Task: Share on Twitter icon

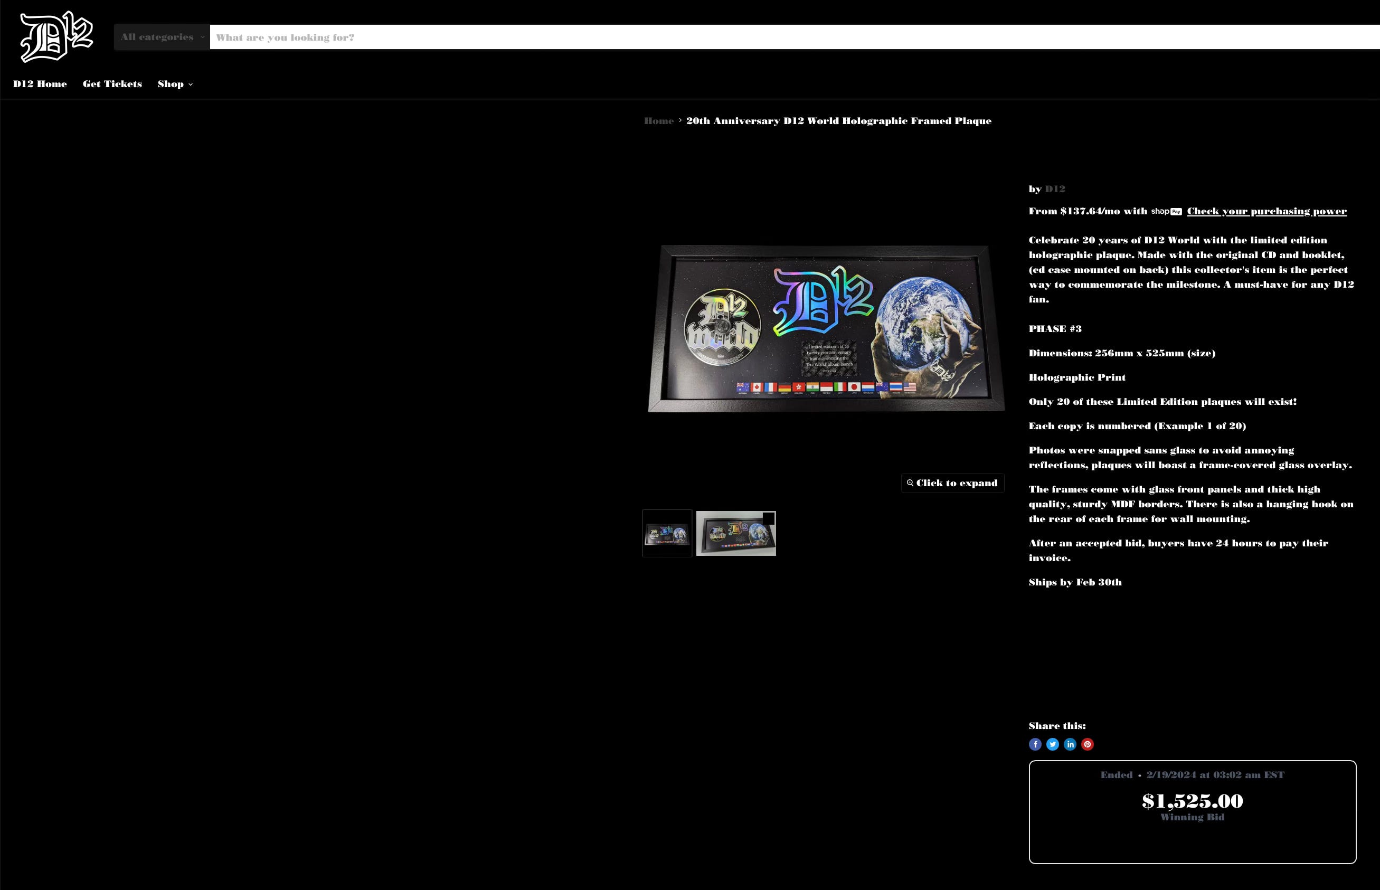Action: pos(1052,744)
